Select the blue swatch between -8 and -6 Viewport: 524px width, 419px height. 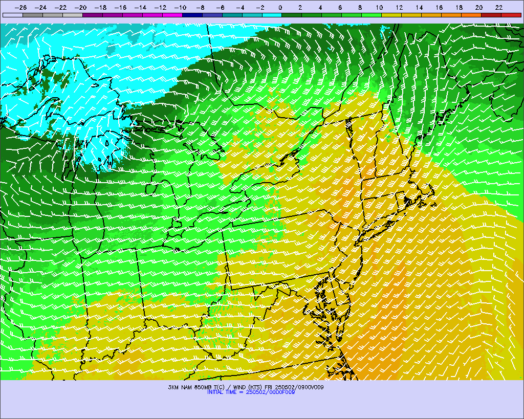coord(212,15)
